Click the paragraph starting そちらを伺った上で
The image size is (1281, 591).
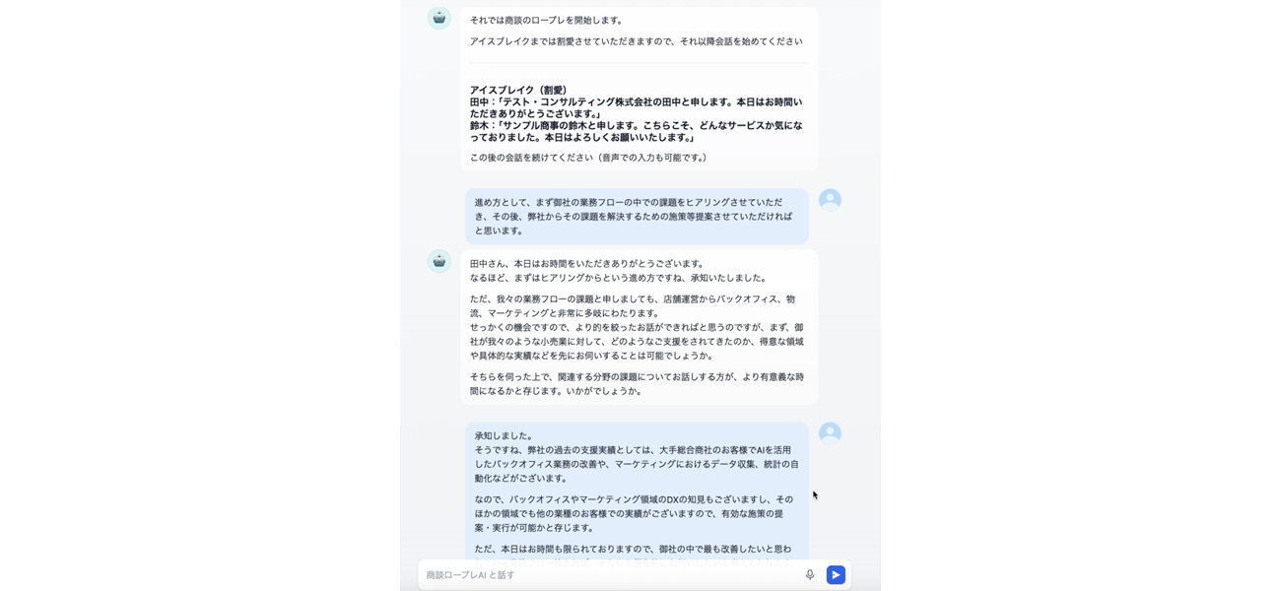[638, 383]
